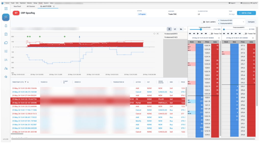Expand the Add to a Case dropdown arrow
The height and width of the screenshot is (144, 261).
(253, 13)
